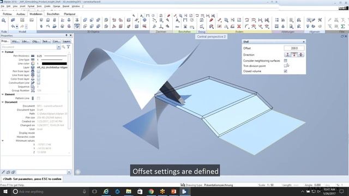Open the Beschriften ribbon tab
349x196 pixels.
click(x=53, y=14)
